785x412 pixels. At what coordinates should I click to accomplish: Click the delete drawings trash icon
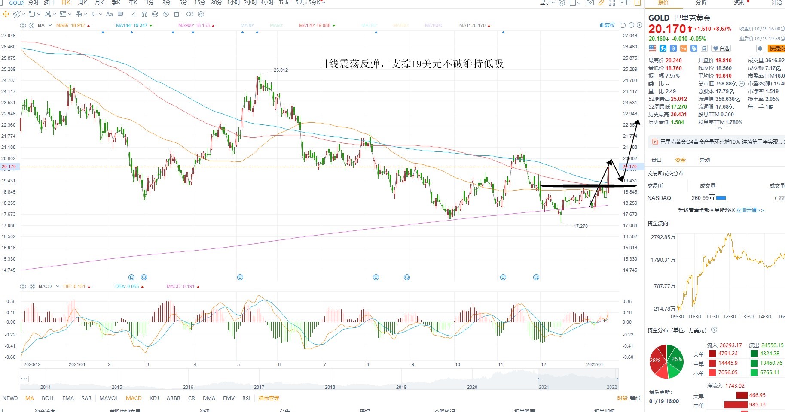tap(176, 14)
